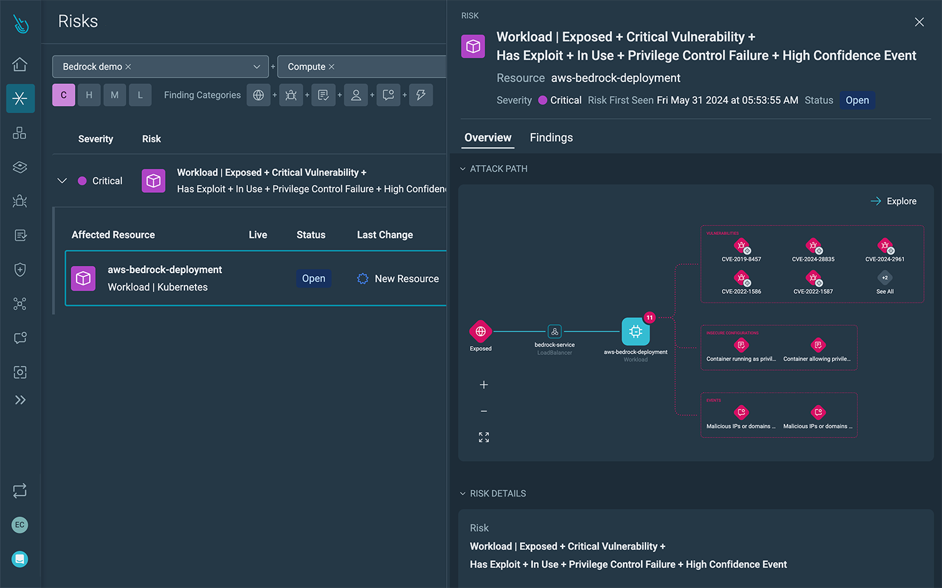Screen dimensions: 942x588
Task: Zoom in on the attack path diagram
Action: point(483,385)
